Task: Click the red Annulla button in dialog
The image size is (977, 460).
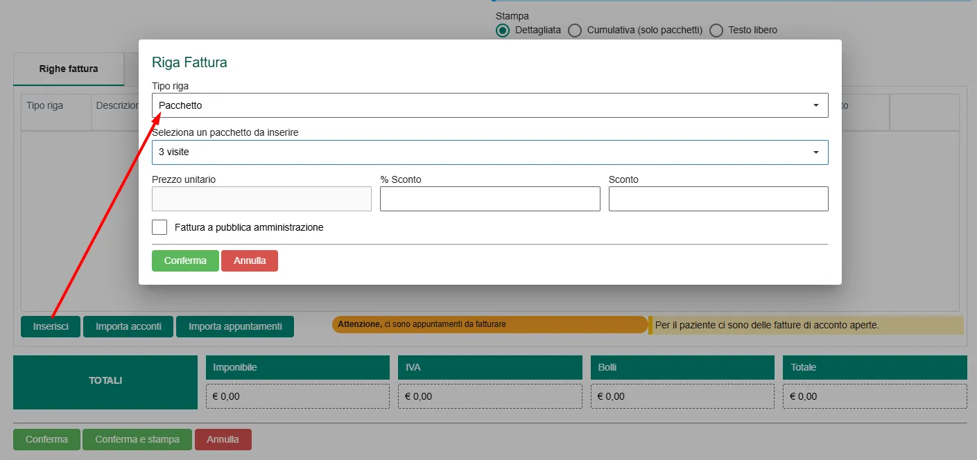Action: point(250,261)
